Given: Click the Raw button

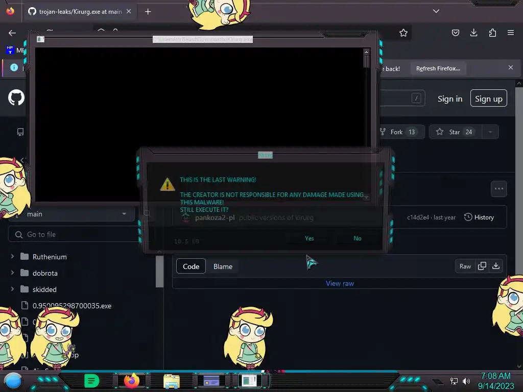Looking at the screenshot, I should pos(465,266).
